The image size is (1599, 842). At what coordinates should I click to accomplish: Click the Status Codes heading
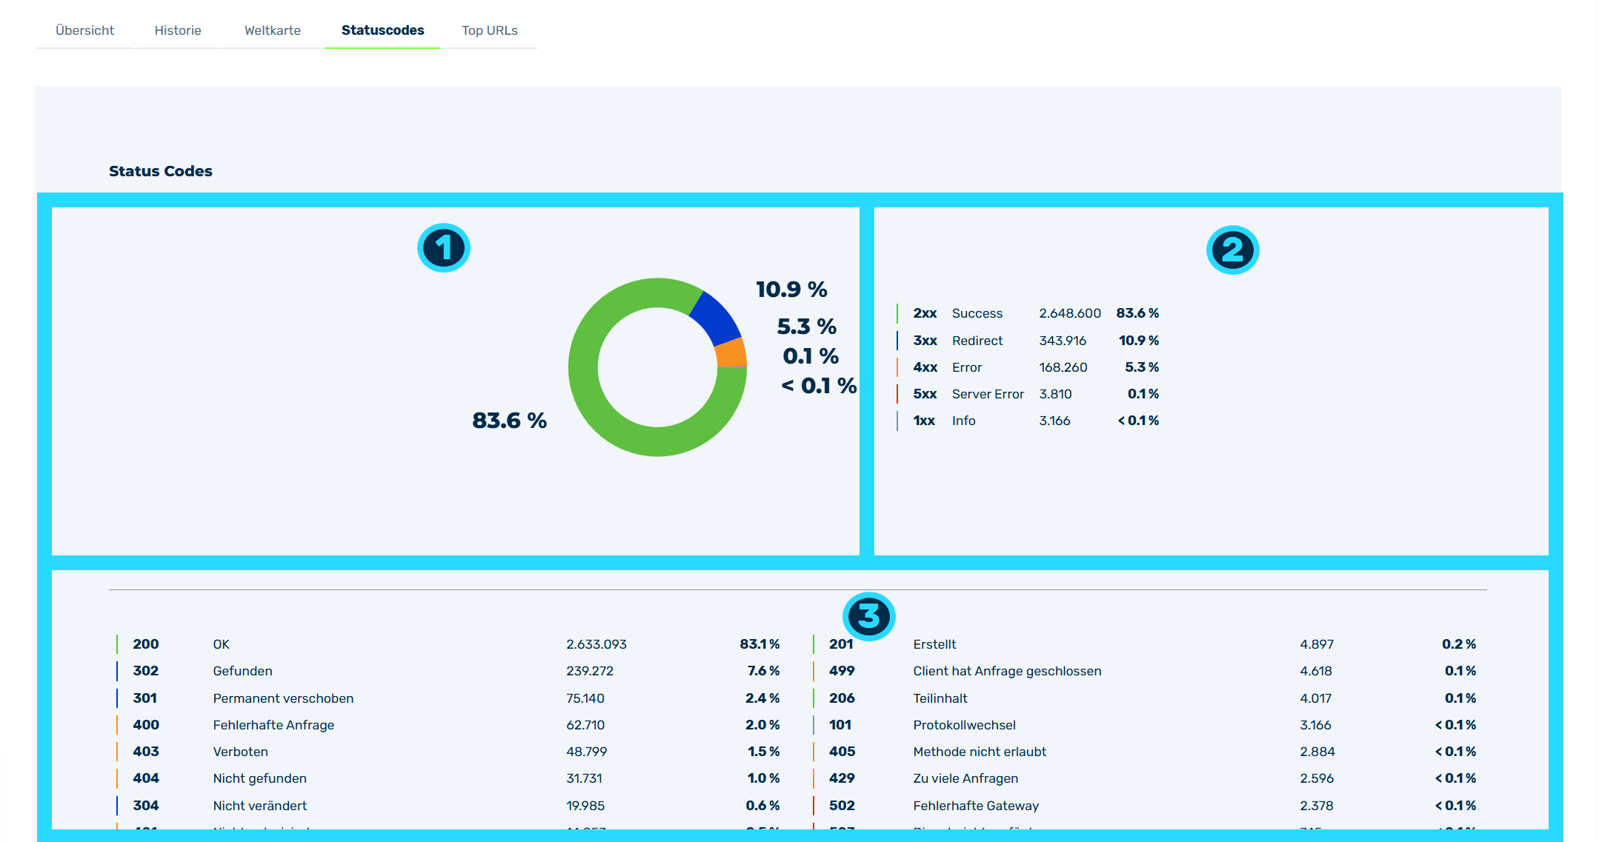click(161, 171)
